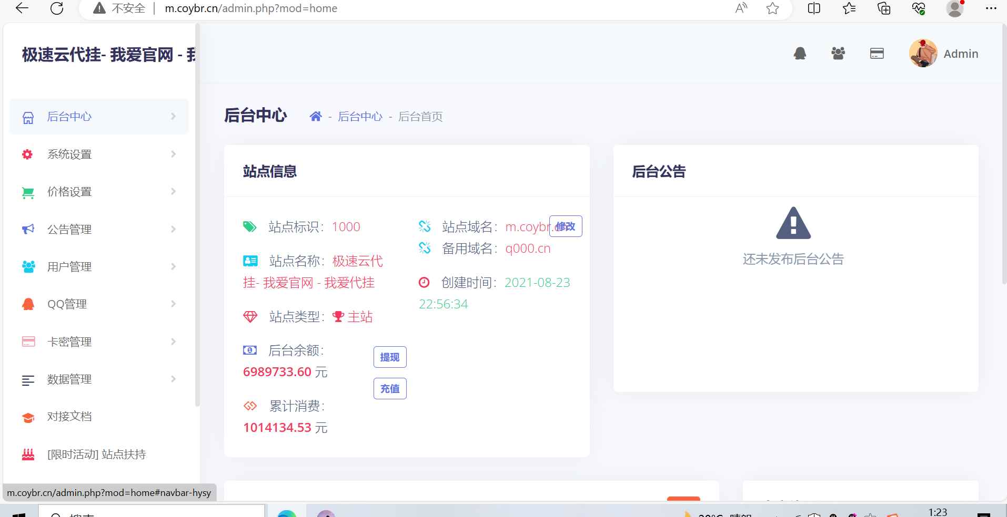Expand the 价格设置 submenu chevron
The width and height of the screenshot is (1007, 517).
pyautogui.click(x=174, y=191)
